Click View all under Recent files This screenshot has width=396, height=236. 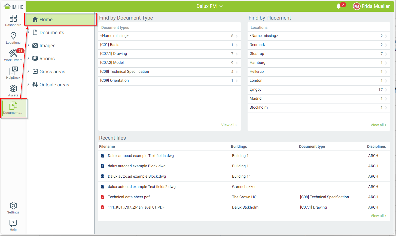pos(378,216)
